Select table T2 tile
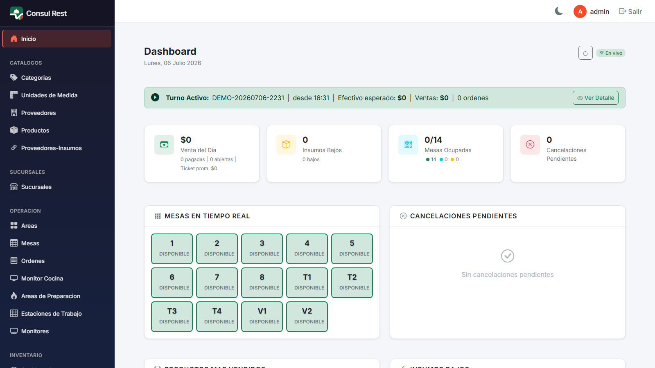655x368 pixels. pyautogui.click(x=352, y=283)
